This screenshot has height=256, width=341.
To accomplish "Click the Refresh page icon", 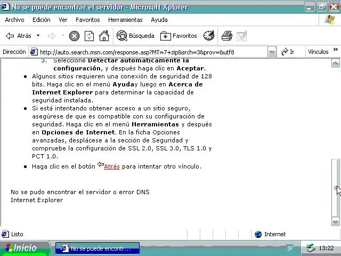I will click(89, 36).
